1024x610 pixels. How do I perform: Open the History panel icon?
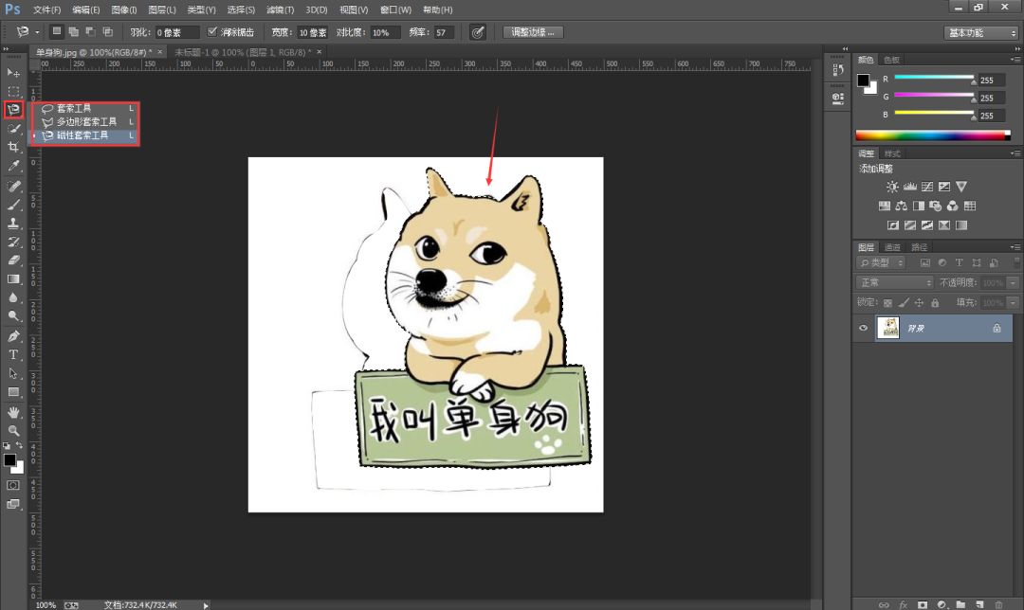(838, 70)
